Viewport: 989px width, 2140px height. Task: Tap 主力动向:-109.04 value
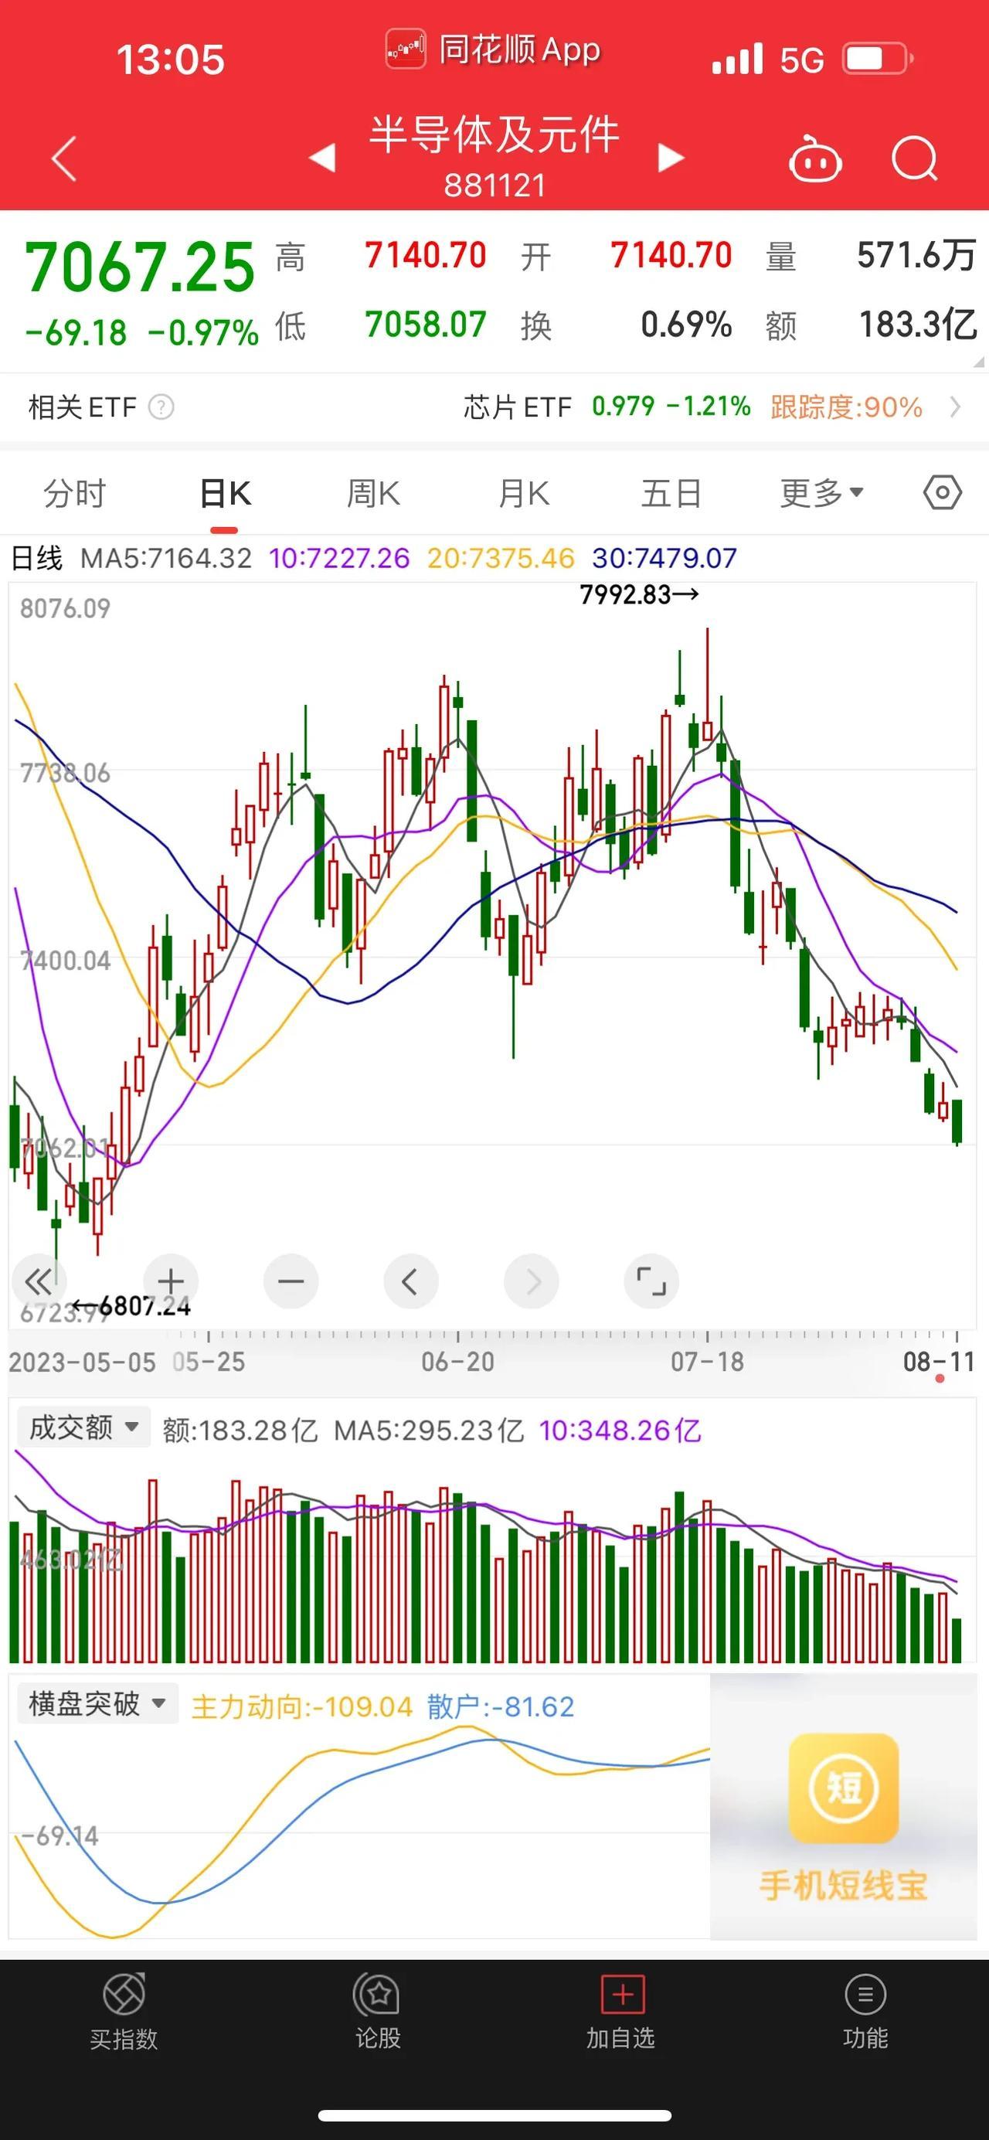[301, 1706]
